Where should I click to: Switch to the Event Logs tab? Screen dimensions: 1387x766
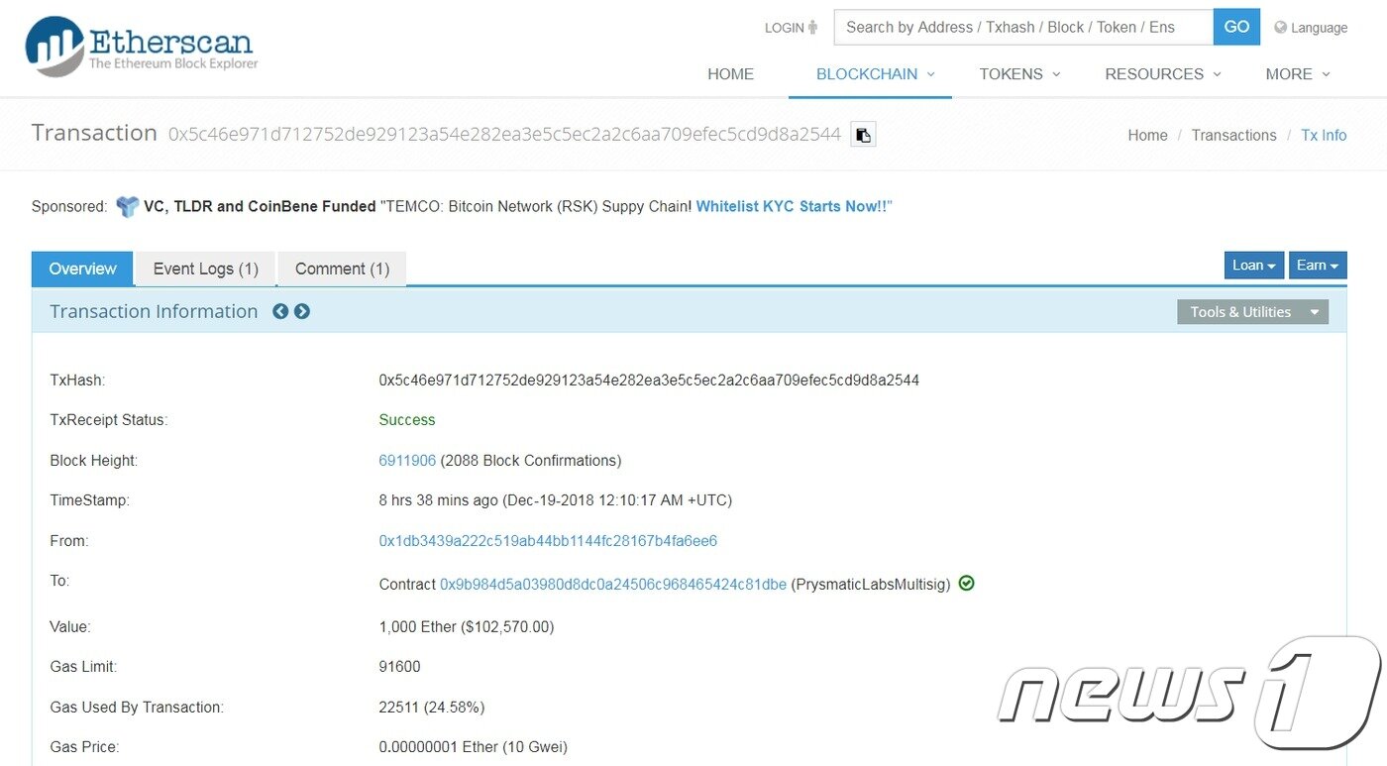(x=205, y=269)
